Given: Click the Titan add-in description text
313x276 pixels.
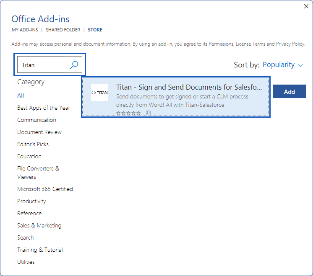Looking at the screenshot, I should point(182,101).
